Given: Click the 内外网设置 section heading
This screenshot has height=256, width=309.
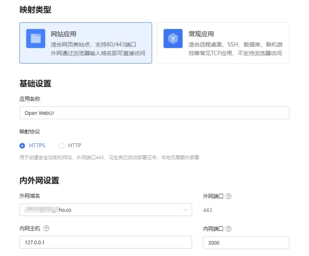Looking at the screenshot, I should (x=39, y=180).
